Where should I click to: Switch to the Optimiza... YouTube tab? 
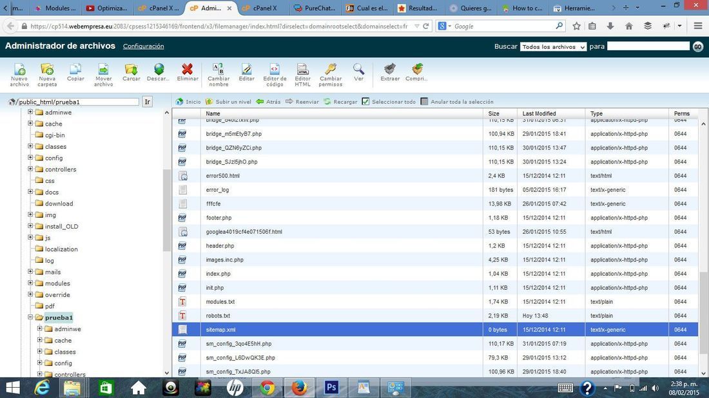coord(108,8)
